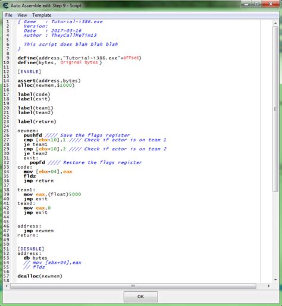Click the 'fldz' instruction on line 35
The height and width of the screenshot is (306, 282).
tap(30, 176)
